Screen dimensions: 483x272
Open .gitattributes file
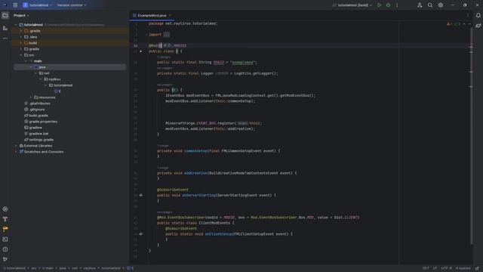coord(39,104)
